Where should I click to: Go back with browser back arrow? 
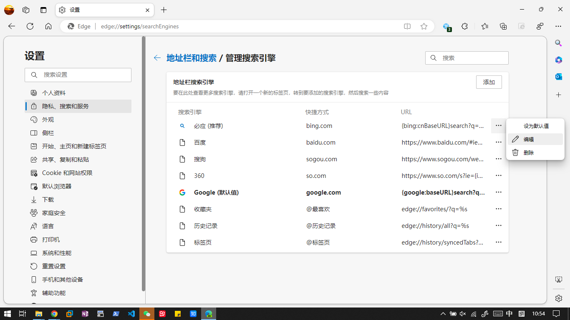point(12,26)
